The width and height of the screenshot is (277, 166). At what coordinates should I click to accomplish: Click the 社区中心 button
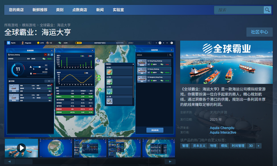click(259, 32)
